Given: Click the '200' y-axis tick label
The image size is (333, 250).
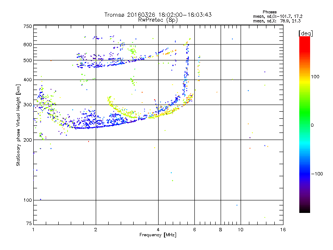Looking at the screenshot, I should click(28, 140).
